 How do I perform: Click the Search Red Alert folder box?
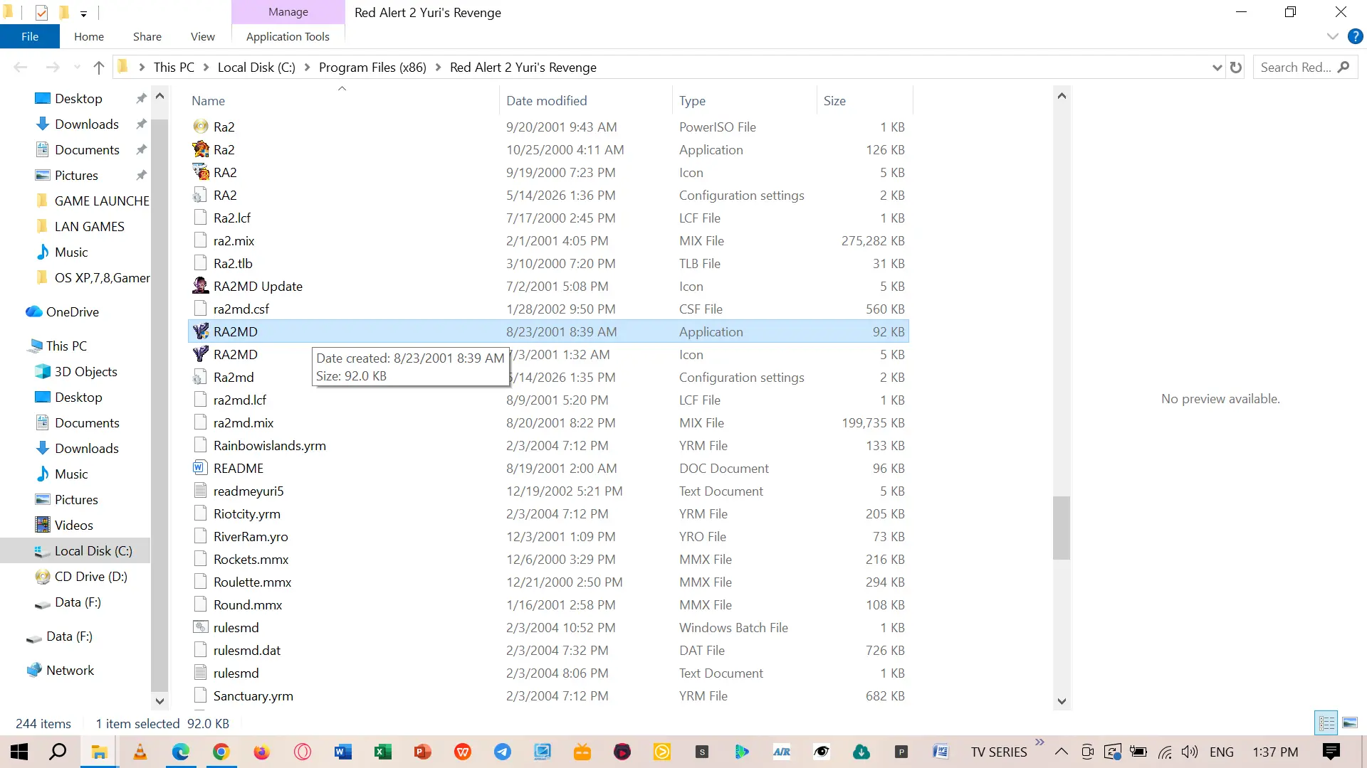coord(1304,68)
